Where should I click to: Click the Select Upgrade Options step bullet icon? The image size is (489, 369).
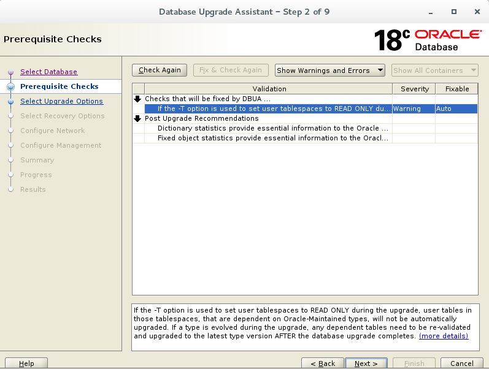[x=11, y=102]
